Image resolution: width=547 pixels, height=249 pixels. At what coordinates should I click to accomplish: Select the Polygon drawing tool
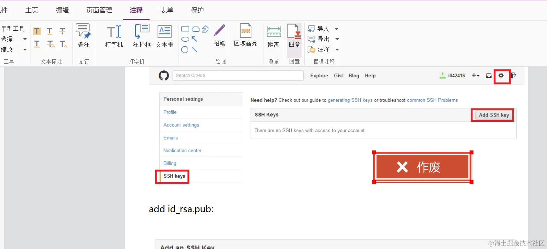[x=185, y=49]
